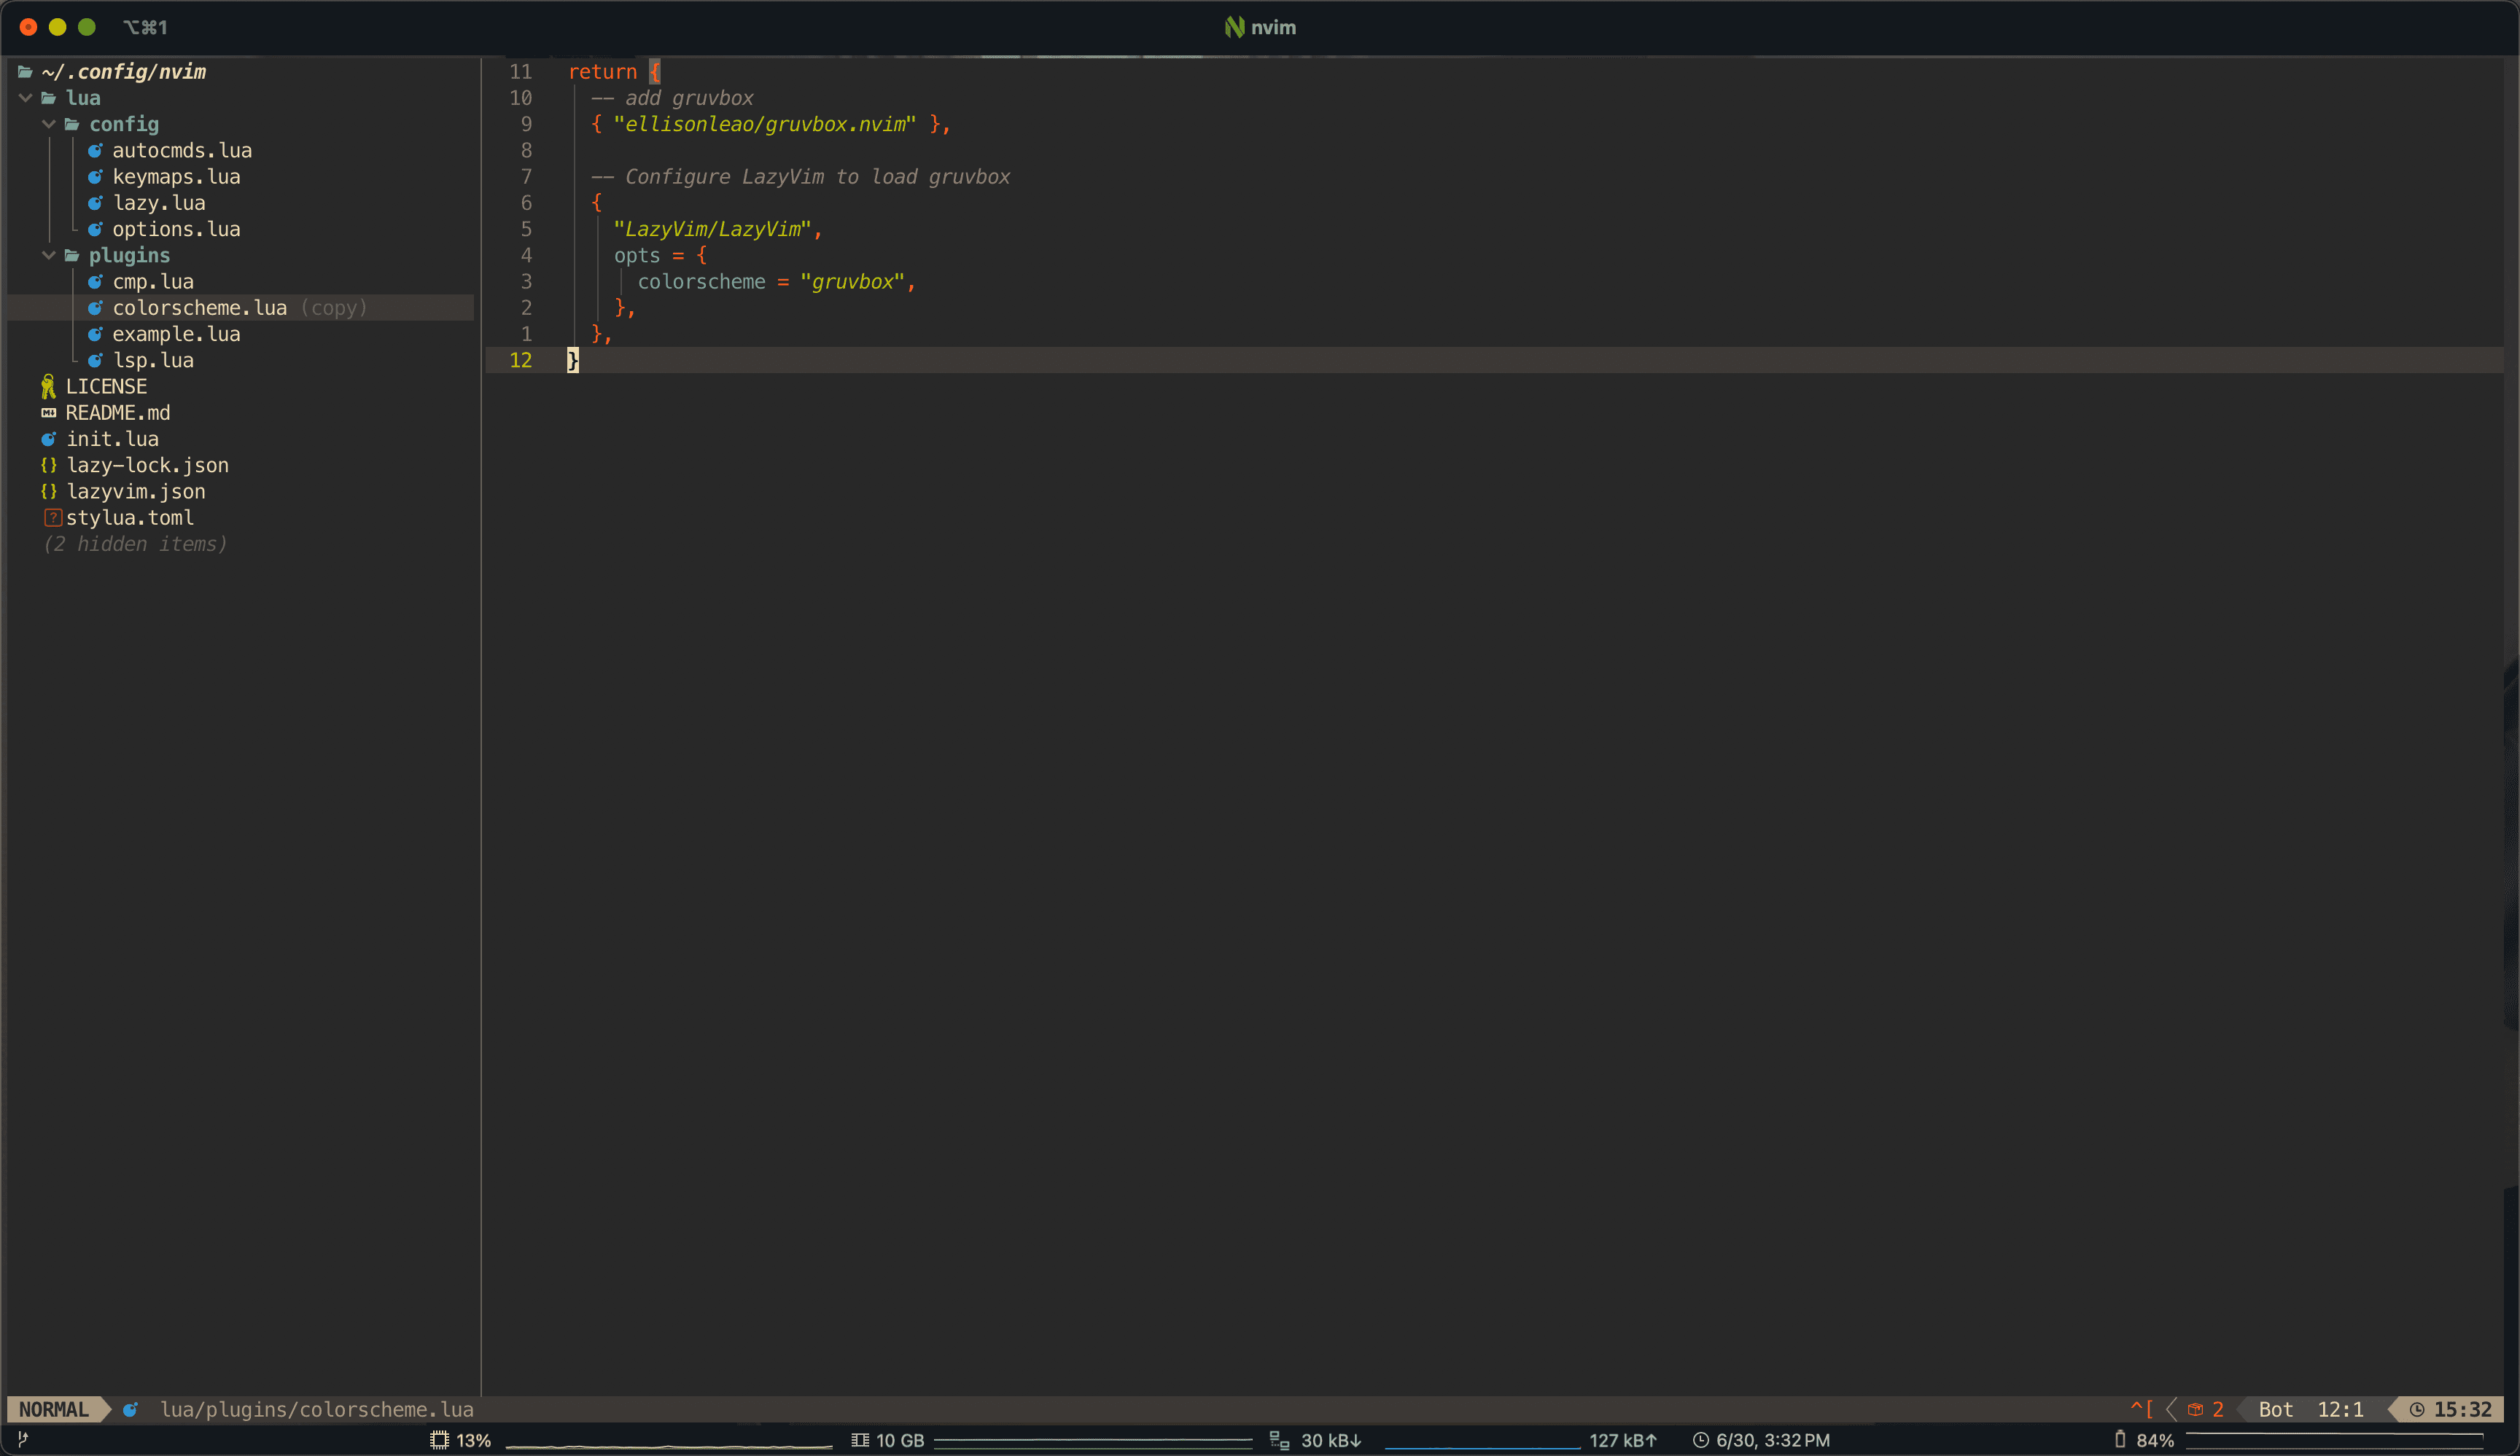
Task: Click the Lua icon beside lazy.lua
Action: (x=95, y=203)
